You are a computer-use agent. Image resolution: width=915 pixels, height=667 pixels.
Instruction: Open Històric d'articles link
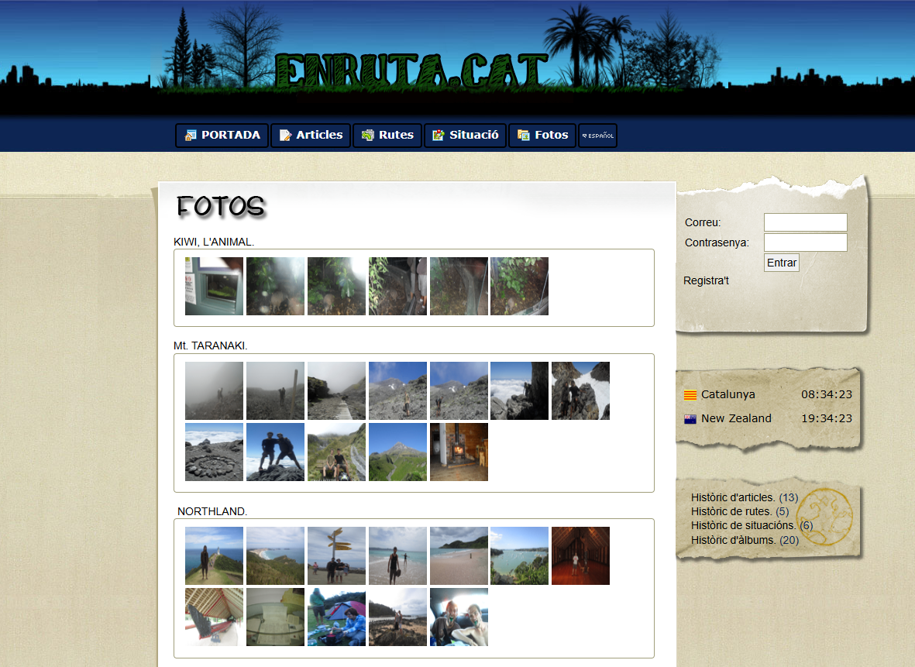tap(733, 497)
